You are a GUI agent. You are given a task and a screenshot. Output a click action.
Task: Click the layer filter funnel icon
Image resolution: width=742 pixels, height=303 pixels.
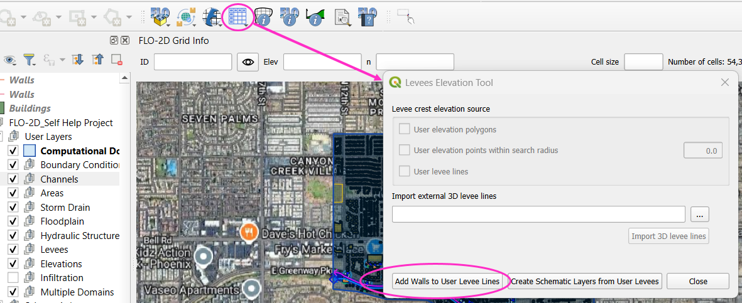(30, 60)
